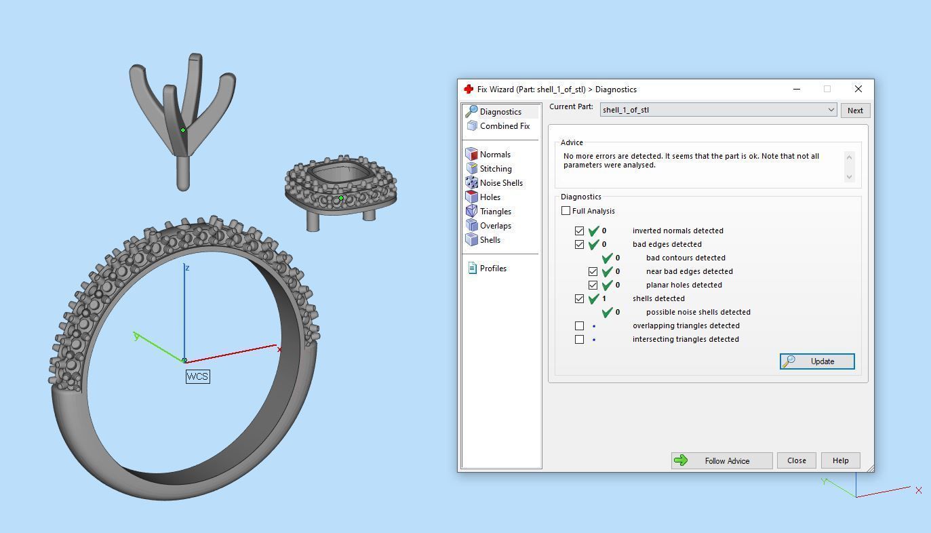Open the Shells page
This screenshot has height=533, width=931.
click(x=490, y=240)
